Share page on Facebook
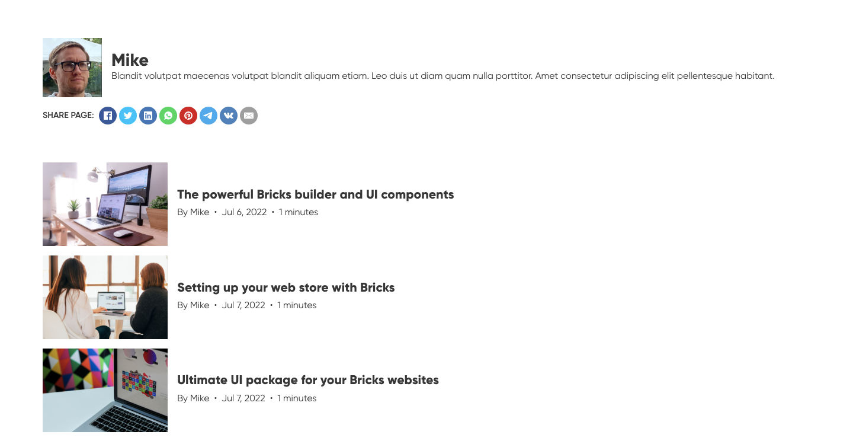 (x=108, y=116)
